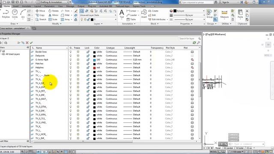This screenshot has width=274, height=154.
Task: Select All Used Layers filter
Action: 12,54
